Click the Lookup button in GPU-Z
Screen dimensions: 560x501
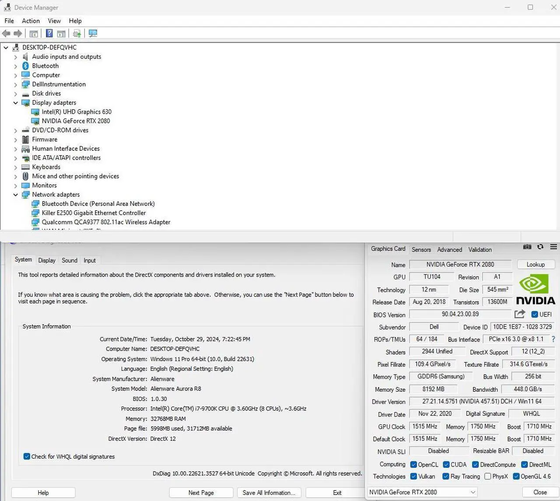click(x=535, y=264)
